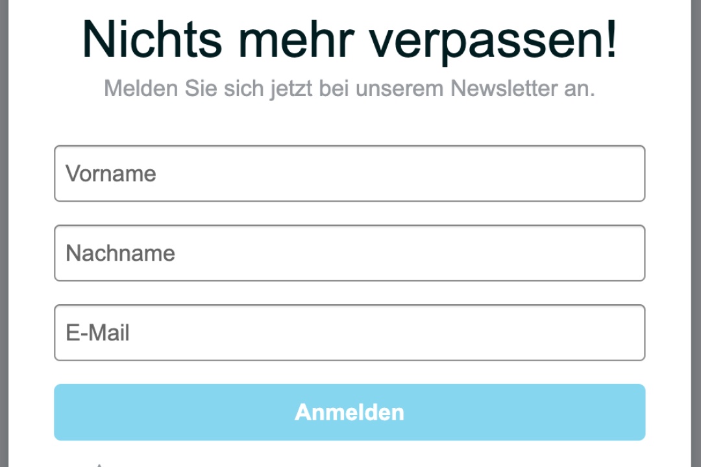Click the E-Mail placeholder text
This screenshot has width=701, height=467.
(x=97, y=332)
